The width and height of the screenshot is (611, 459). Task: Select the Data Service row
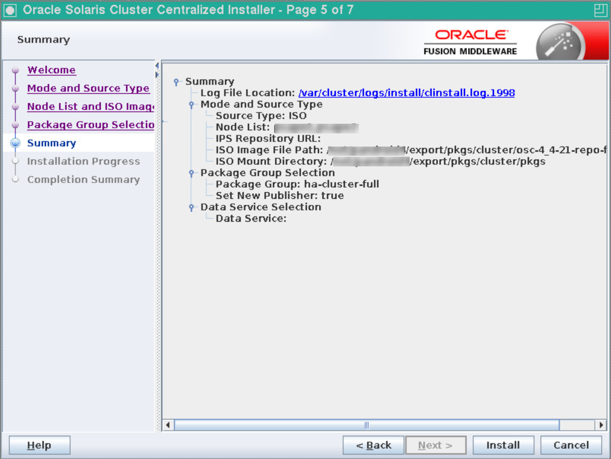(x=251, y=219)
